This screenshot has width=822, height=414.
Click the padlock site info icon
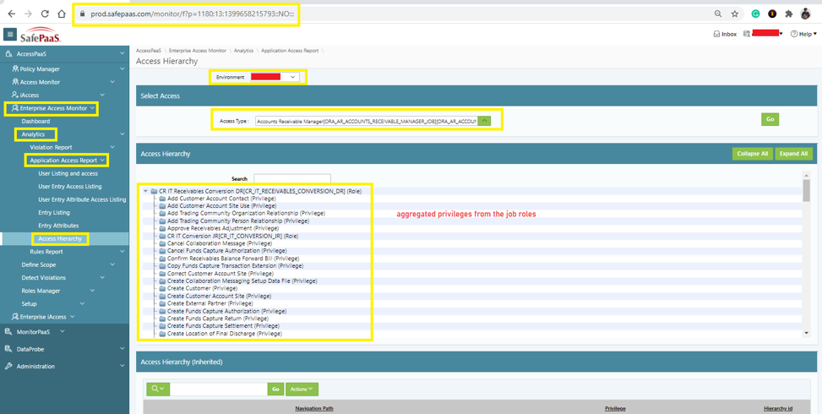81,14
